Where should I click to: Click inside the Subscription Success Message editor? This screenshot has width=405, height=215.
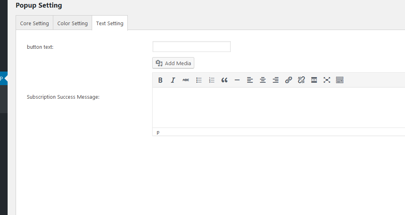(279, 107)
